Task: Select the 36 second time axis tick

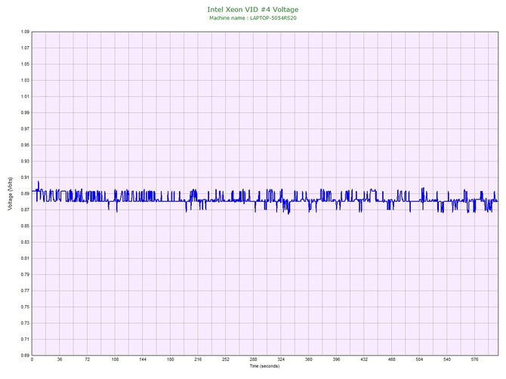Action: (x=60, y=360)
